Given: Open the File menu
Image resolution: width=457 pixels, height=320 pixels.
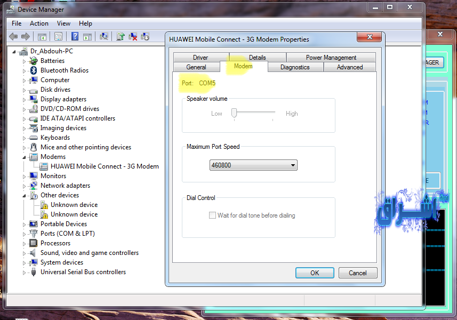Looking at the screenshot, I should point(17,23).
